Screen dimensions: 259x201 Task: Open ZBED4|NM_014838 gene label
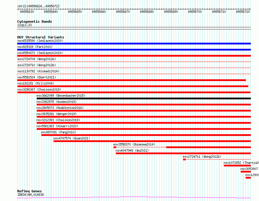[x=31, y=195]
